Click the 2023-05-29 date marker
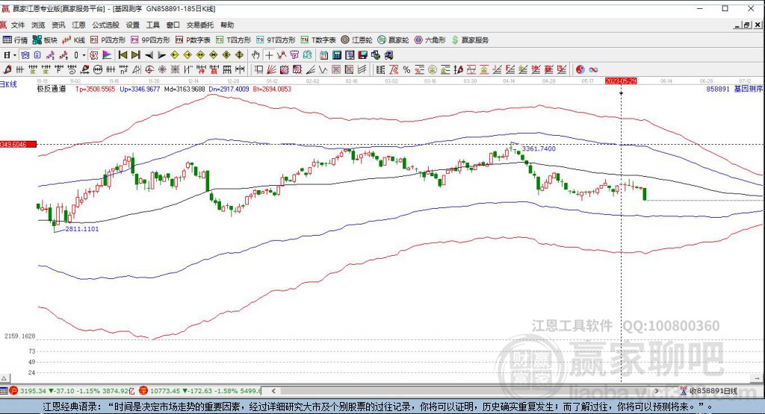 pos(621,81)
